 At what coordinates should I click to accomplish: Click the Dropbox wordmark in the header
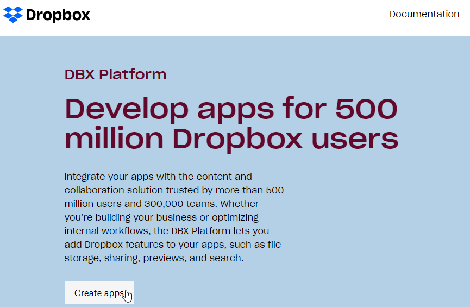58,15
